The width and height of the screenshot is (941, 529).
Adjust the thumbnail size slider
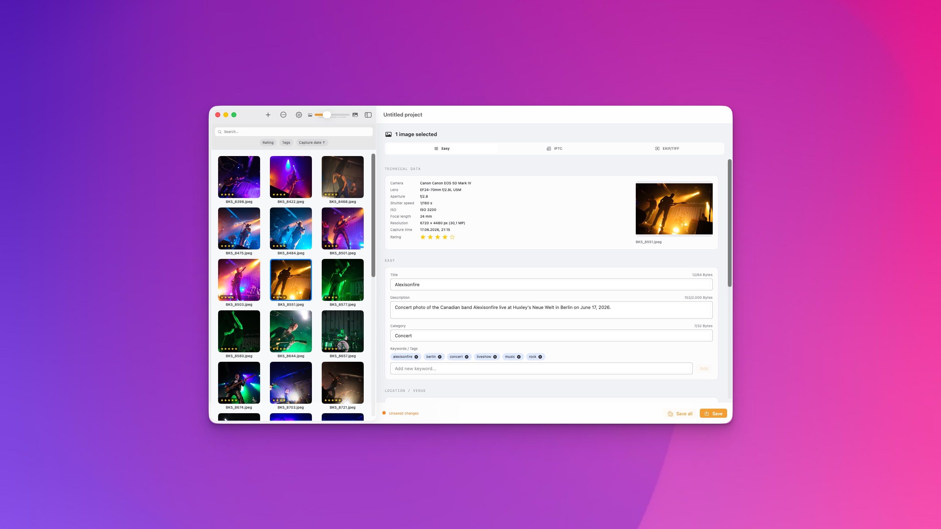click(327, 115)
